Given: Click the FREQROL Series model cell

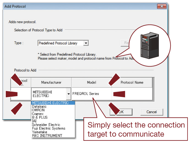Looking at the screenshot, I should [91, 94].
